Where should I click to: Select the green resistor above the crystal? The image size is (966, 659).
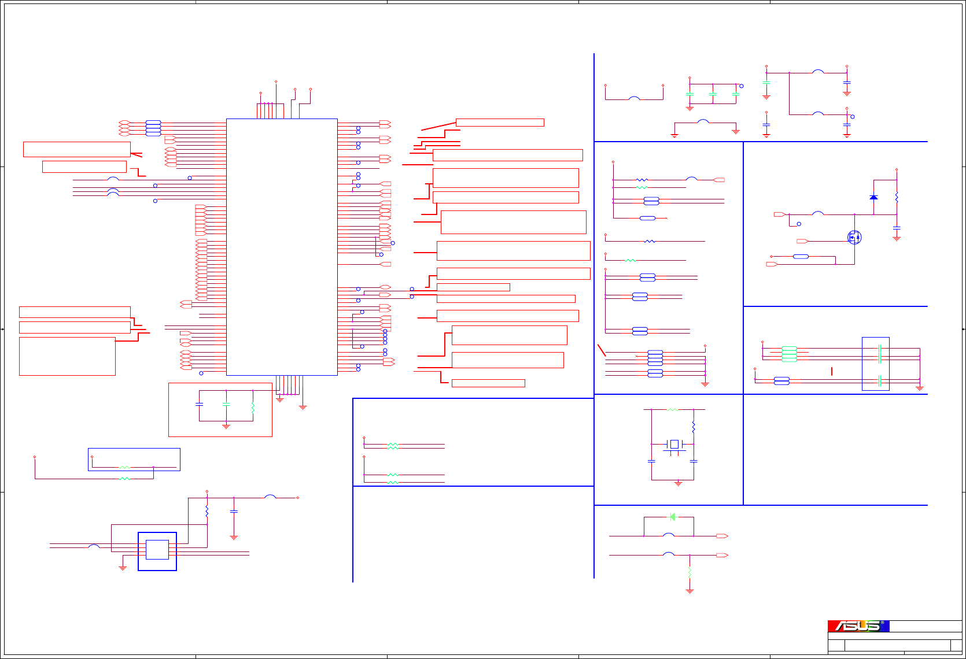(x=672, y=410)
